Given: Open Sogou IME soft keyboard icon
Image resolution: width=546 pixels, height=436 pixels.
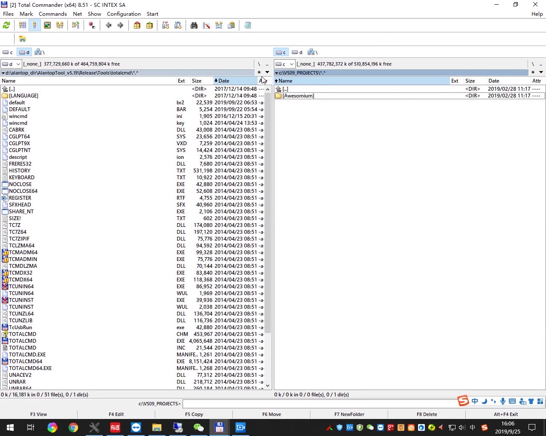Looking at the screenshot, I should pos(512,401).
